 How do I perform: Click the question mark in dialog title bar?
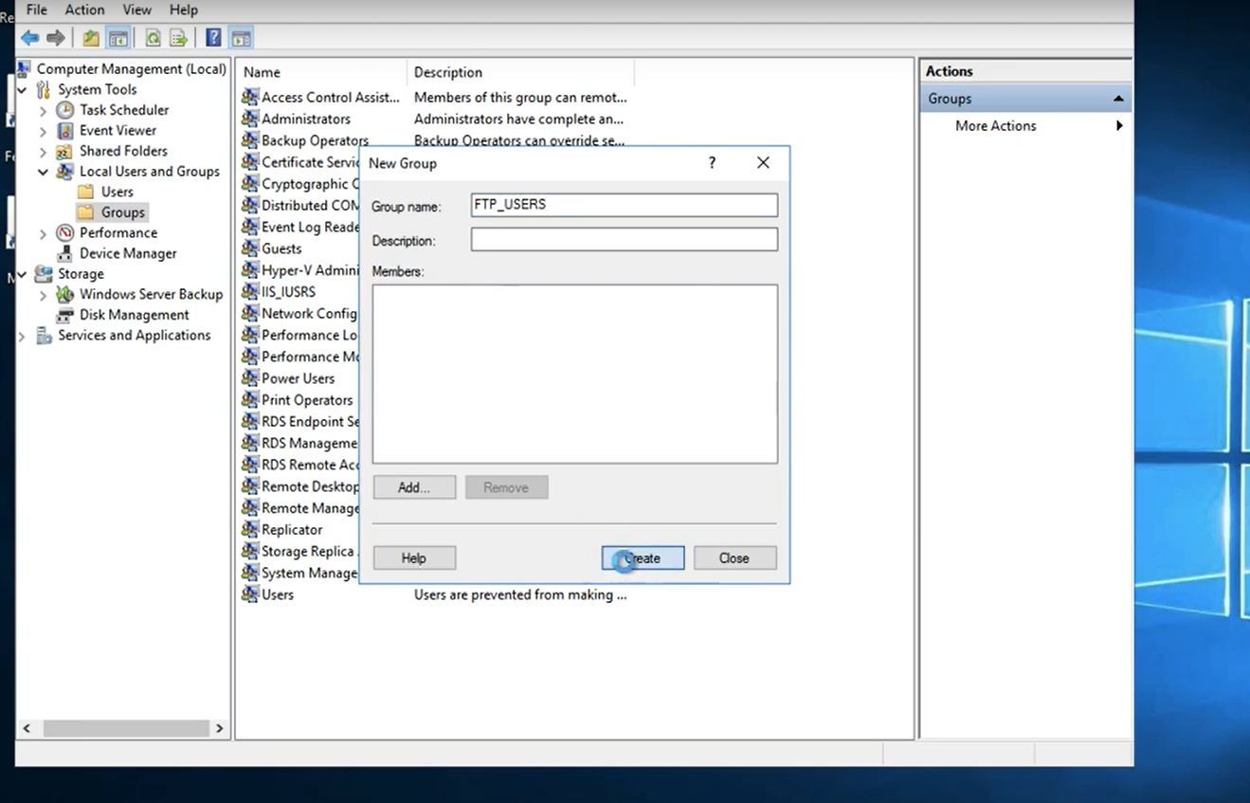pyautogui.click(x=712, y=163)
